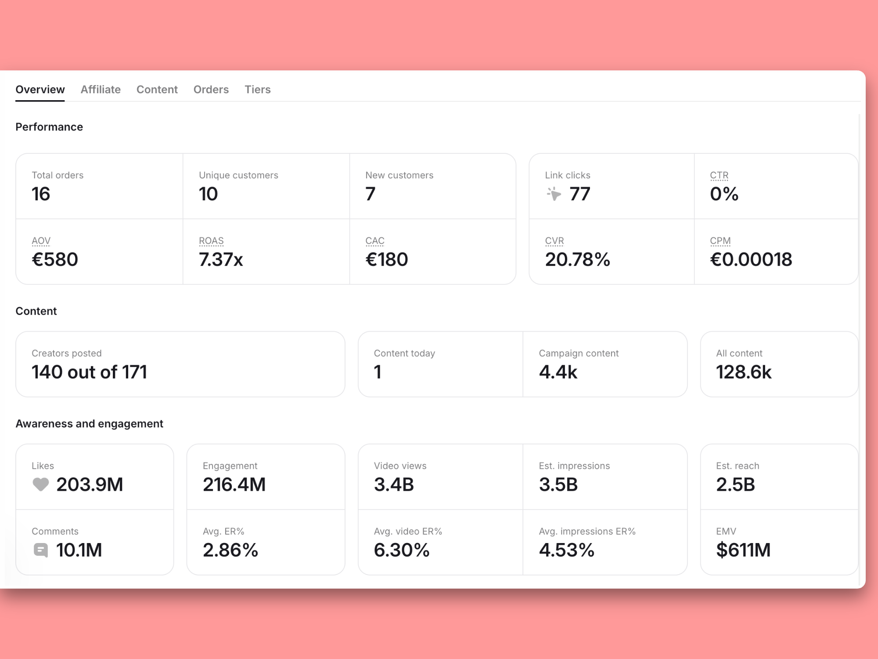The image size is (878, 659).
Task: Select the Unique customers value 10
Action: [x=208, y=194]
